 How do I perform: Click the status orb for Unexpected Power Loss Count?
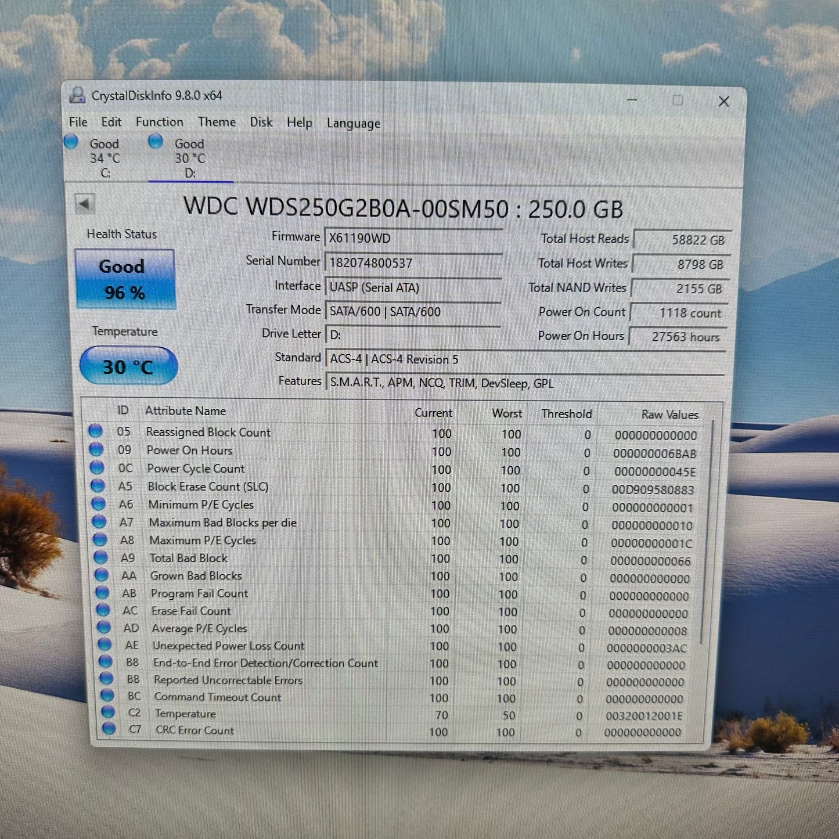pos(105,644)
